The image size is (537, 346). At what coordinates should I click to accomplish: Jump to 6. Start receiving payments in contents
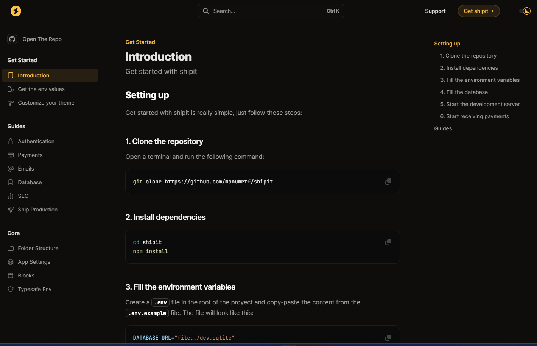click(475, 116)
